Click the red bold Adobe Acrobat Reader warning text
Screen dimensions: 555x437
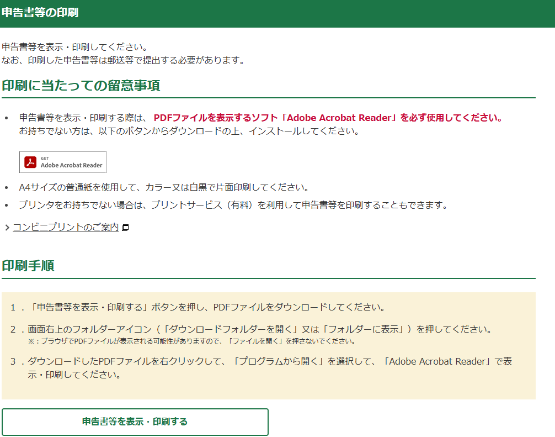point(328,118)
